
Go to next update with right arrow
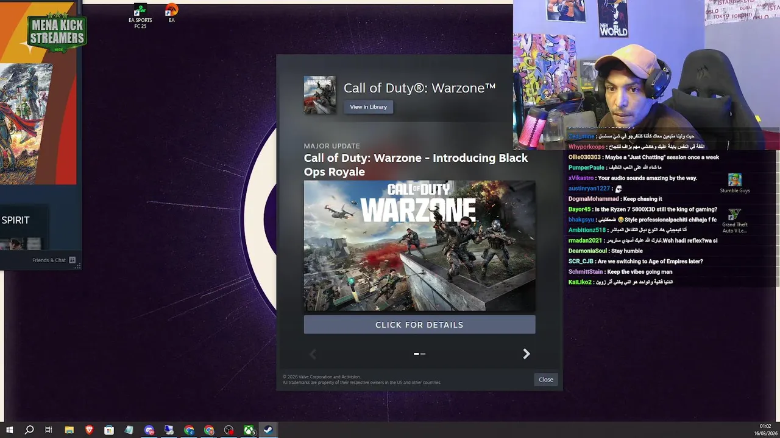coord(526,354)
